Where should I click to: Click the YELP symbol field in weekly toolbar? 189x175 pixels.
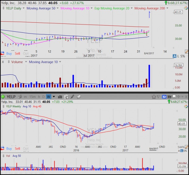[x=11, y=97]
